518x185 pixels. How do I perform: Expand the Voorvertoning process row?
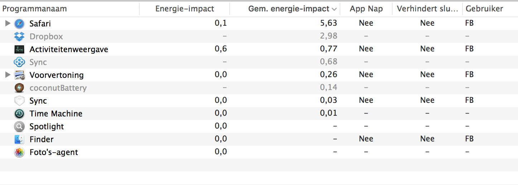pos(8,75)
